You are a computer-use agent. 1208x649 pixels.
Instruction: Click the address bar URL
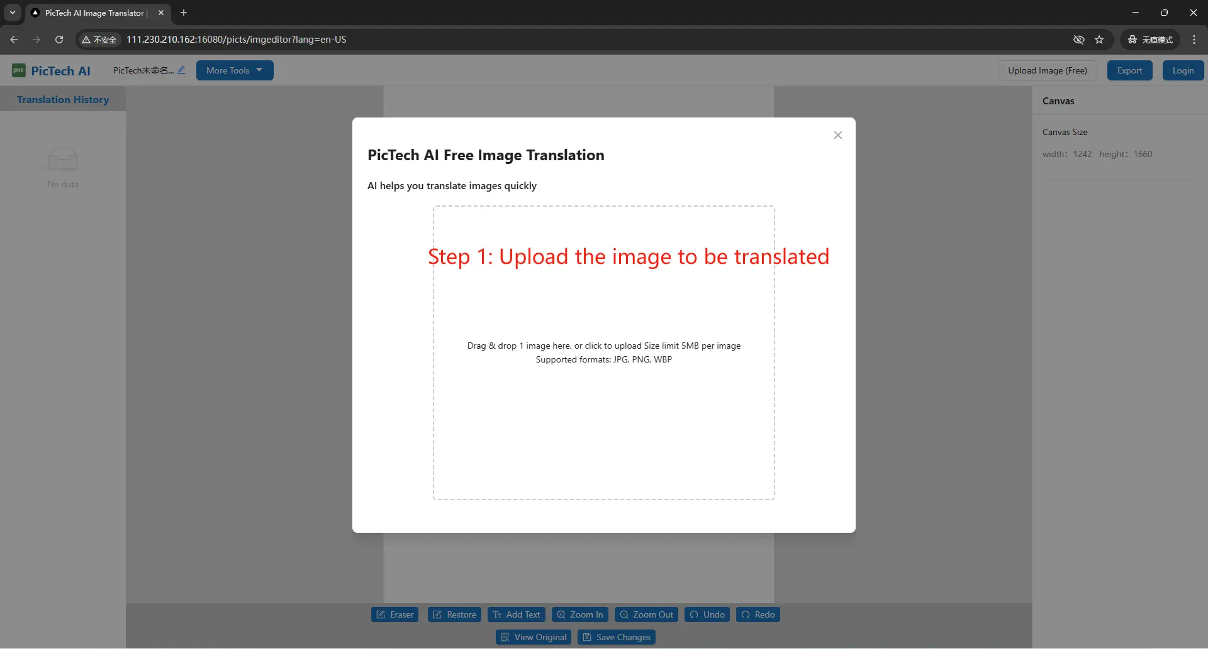point(237,40)
